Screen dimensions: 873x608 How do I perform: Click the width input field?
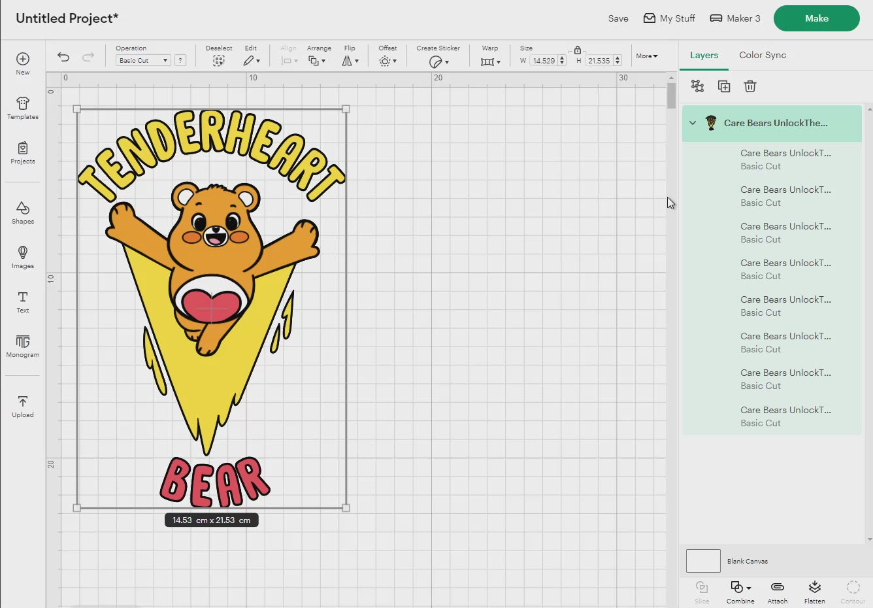pyautogui.click(x=544, y=60)
